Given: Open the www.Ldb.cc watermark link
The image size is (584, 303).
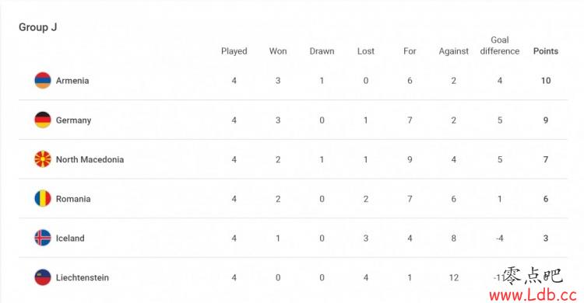Looking at the screenshot, I should click(x=533, y=295).
